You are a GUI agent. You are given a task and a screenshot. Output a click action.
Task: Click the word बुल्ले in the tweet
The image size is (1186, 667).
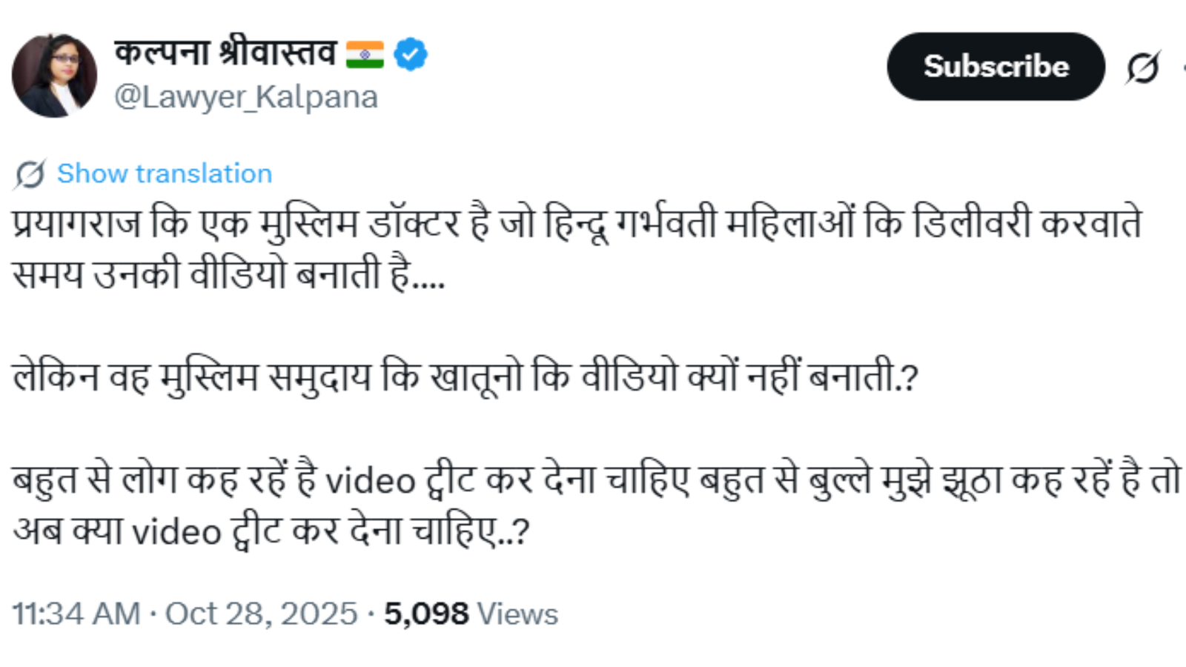(839, 480)
